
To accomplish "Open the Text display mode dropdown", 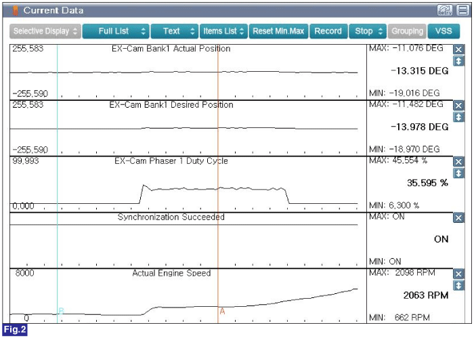I will (x=175, y=31).
